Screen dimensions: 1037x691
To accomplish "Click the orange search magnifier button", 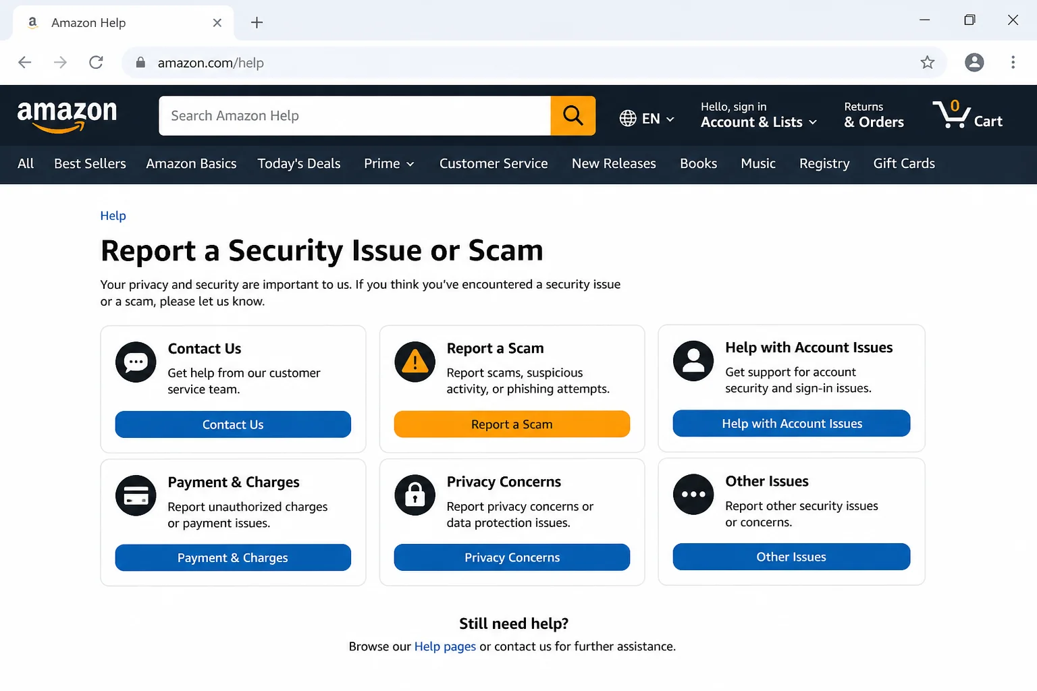I will click(573, 115).
